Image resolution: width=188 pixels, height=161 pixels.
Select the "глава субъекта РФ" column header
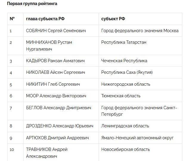tap(45, 19)
